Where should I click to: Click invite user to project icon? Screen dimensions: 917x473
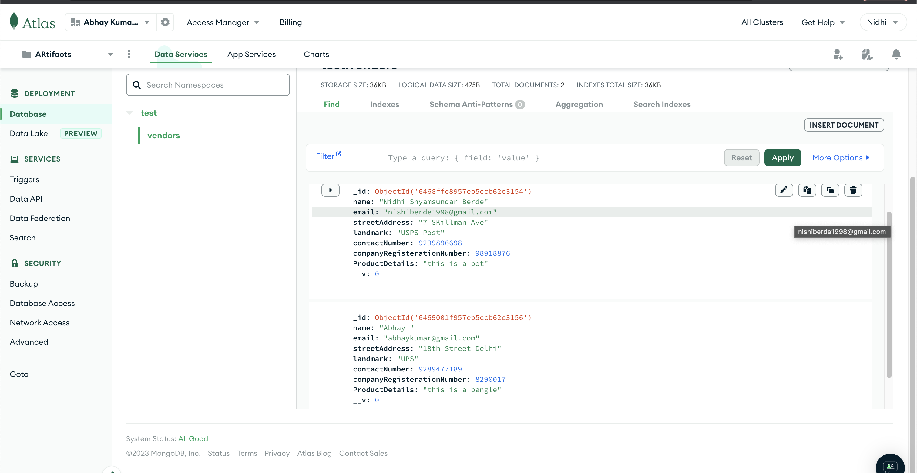(838, 54)
